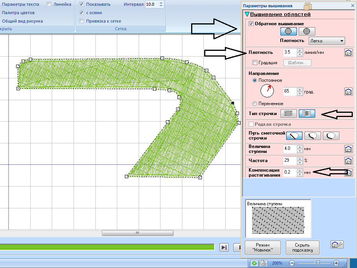Screen dimensions: 357x268
Task: Uncheck Обратное вышивание checkbox
Action: (251, 24)
